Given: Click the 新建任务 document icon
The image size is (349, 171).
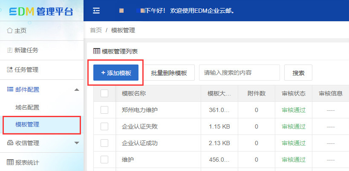Looking at the screenshot, I should (x=10, y=50).
